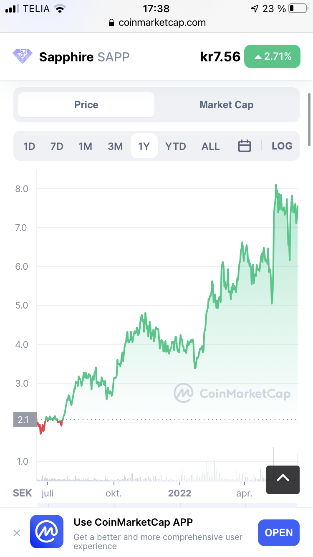Open the calendar date range picker

(x=245, y=146)
